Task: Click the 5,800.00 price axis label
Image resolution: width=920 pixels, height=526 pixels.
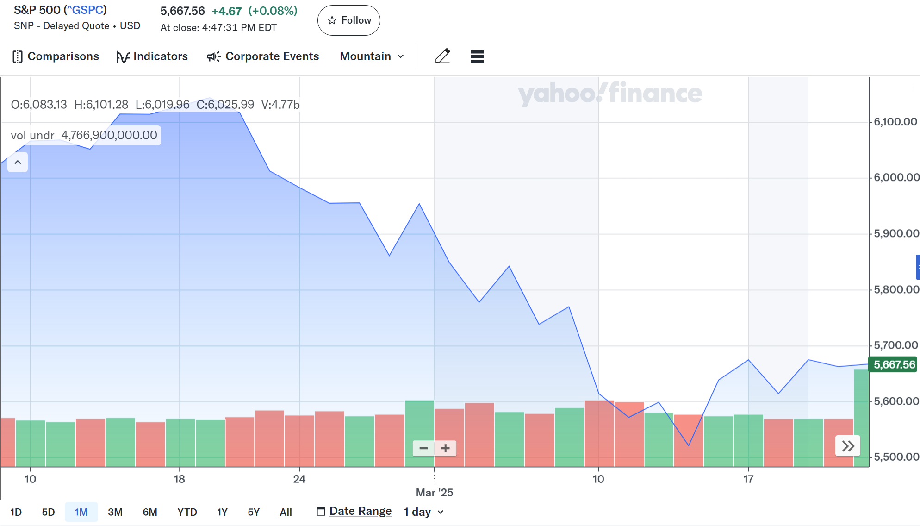Action: click(x=896, y=290)
